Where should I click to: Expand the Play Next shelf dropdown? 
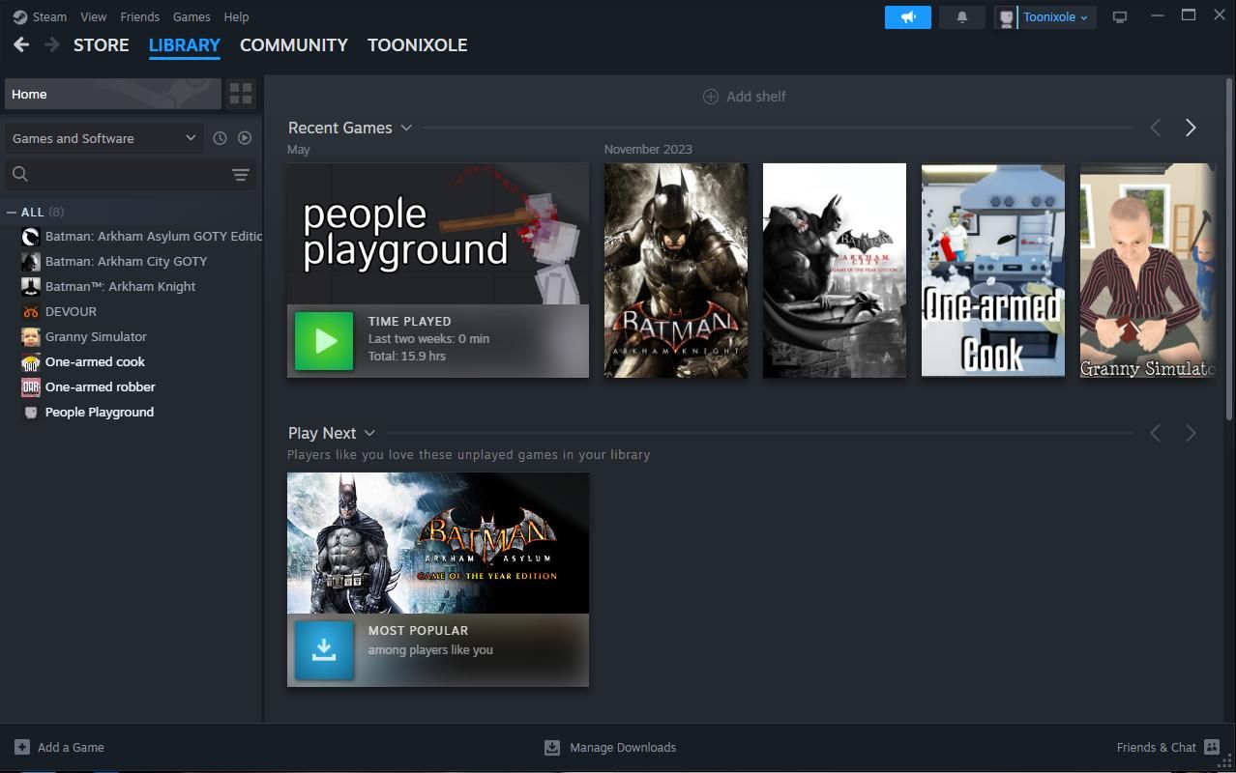tap(369, 433)
